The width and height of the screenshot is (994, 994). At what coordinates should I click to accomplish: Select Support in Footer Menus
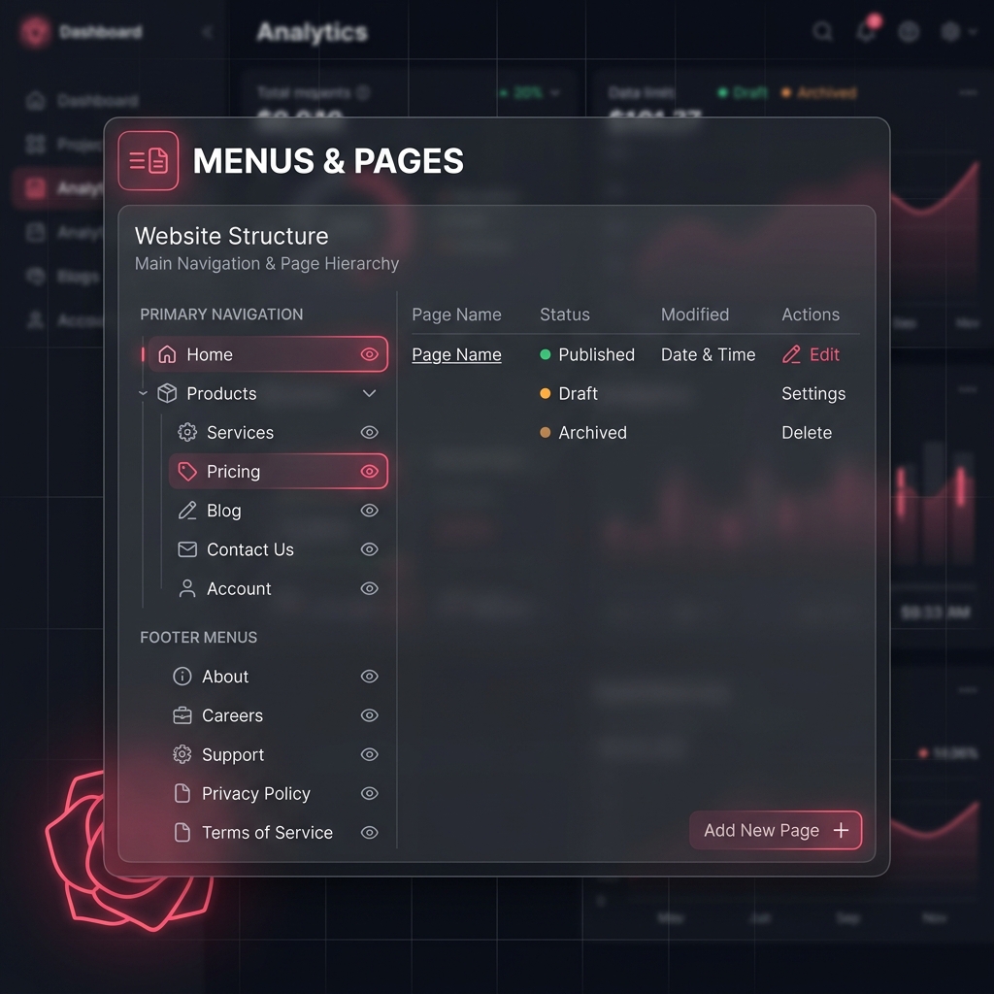tap(276, 754)
